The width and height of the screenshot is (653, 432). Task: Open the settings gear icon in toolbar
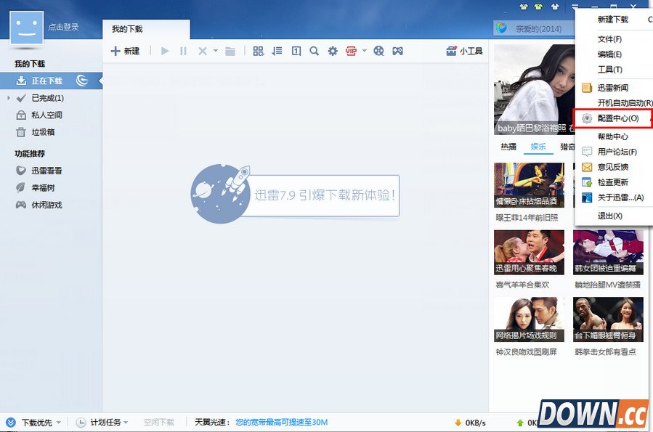333,51
